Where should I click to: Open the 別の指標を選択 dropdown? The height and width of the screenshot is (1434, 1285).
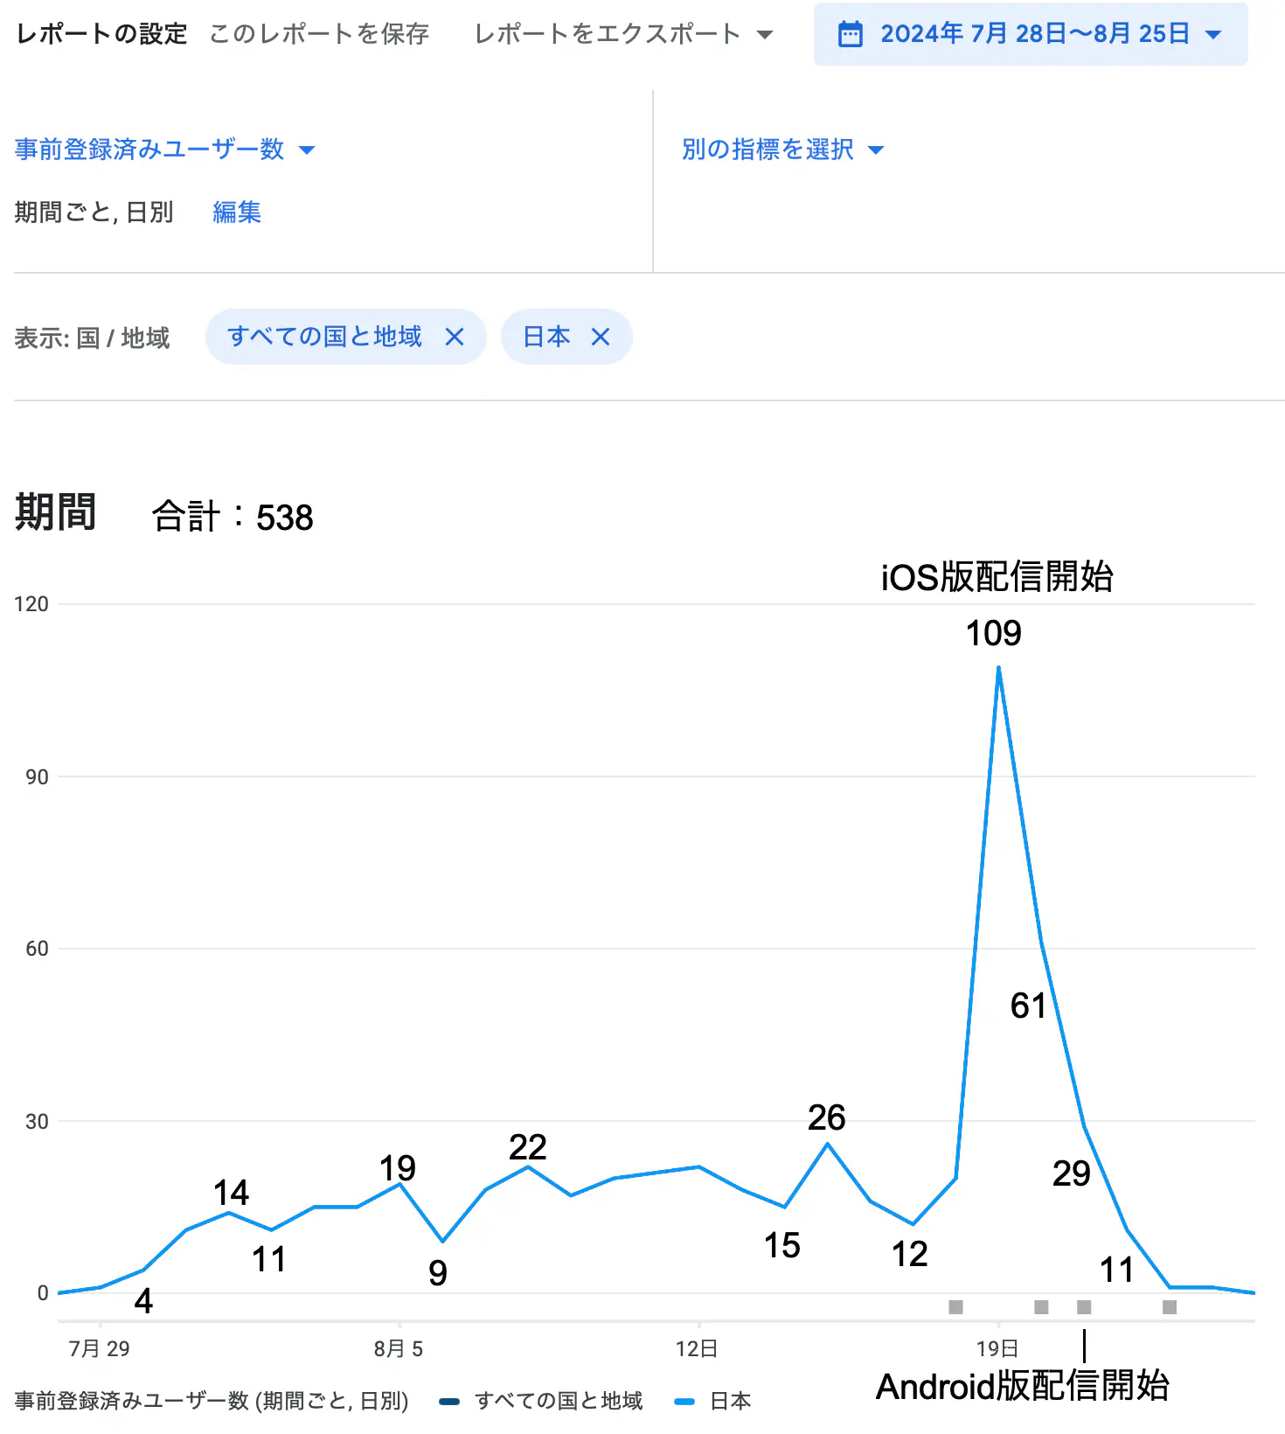pos(782,150)
